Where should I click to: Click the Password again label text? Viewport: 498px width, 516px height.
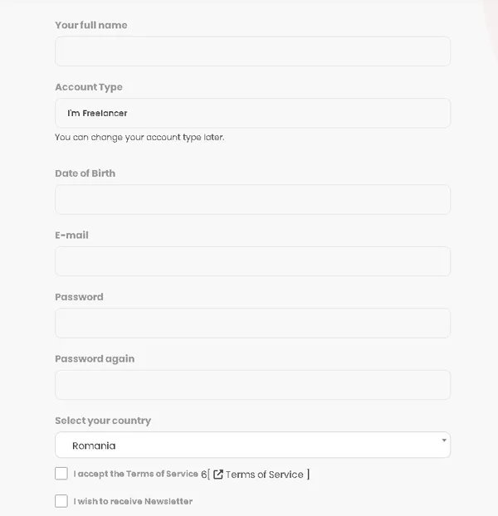tap(95, 358)
